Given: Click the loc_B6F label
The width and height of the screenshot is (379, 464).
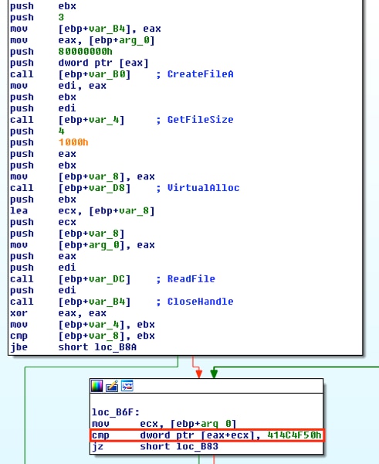Looking at the screenshot, I should [x=116, y=412].
